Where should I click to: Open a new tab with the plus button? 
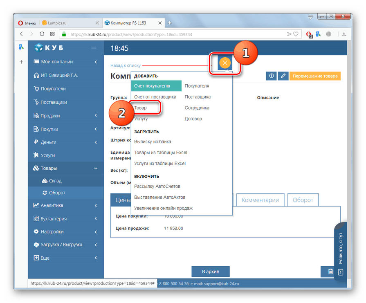click(x=170, y=23)
